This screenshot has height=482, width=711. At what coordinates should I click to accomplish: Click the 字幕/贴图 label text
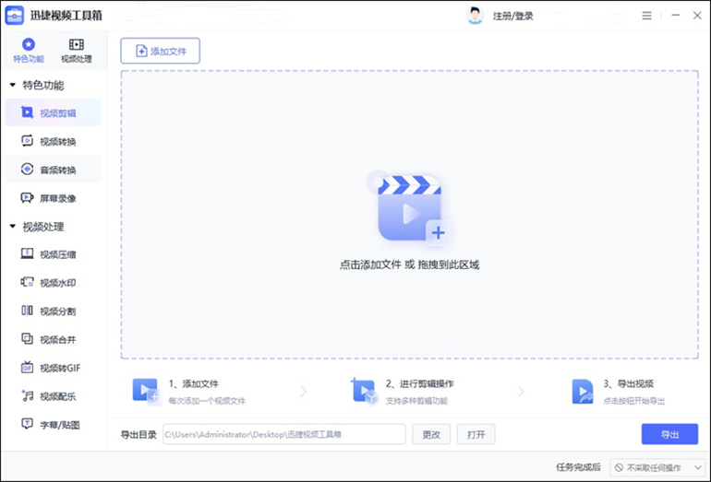coord(60,425)
